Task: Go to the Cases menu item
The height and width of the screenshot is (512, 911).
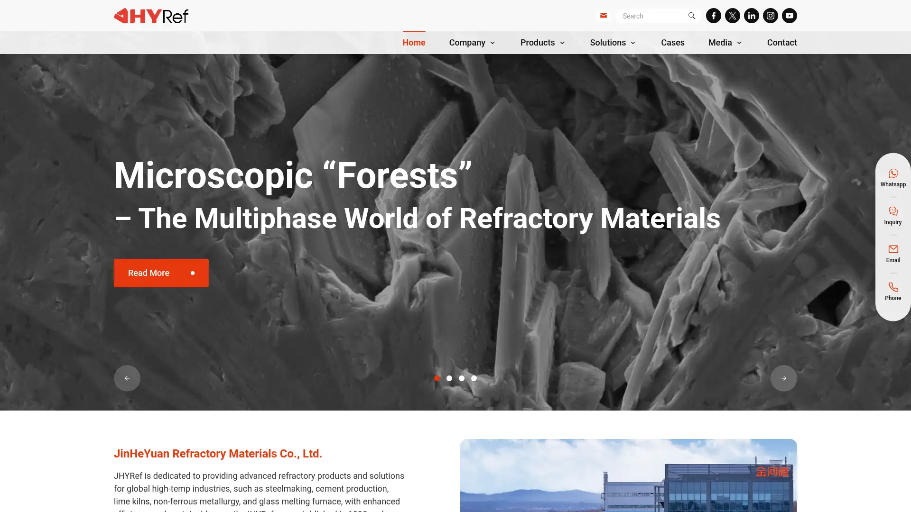Action: [x=672, y=43]
